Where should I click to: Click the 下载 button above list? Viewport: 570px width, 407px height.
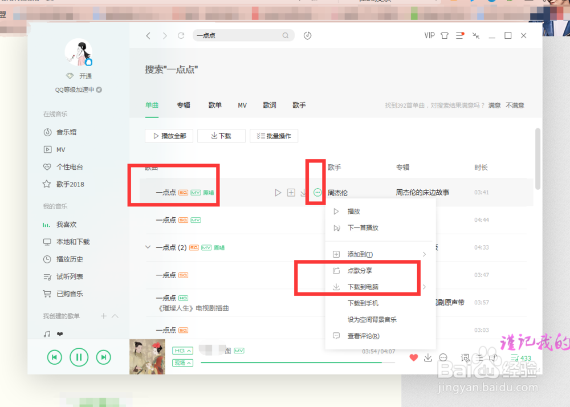point(221,136)
